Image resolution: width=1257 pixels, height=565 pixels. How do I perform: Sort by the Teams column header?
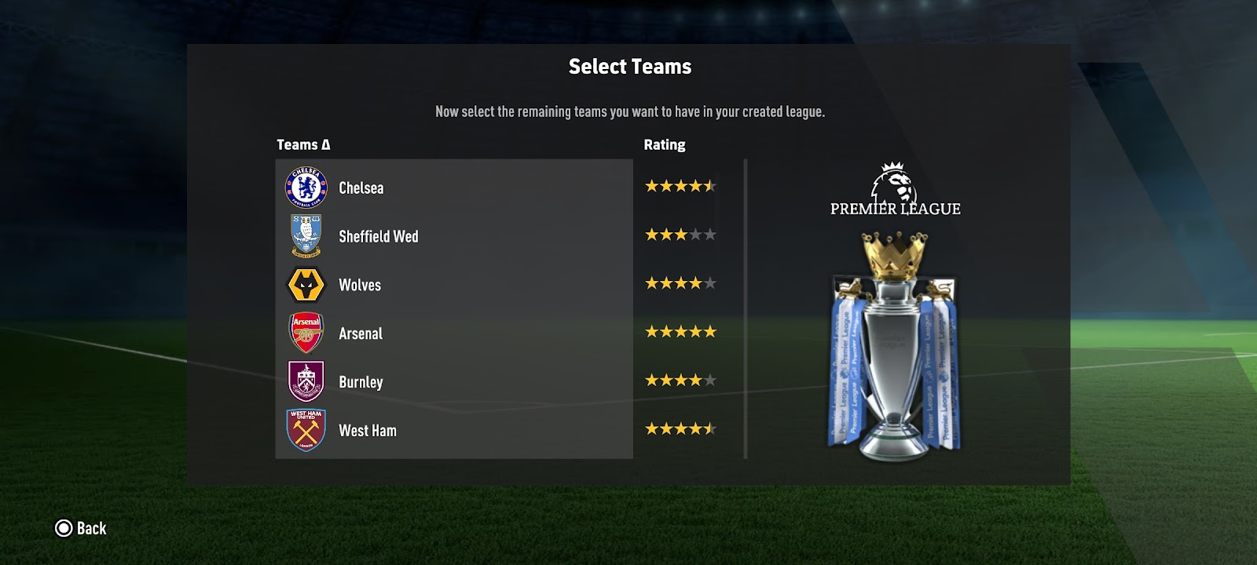point(303,144)
